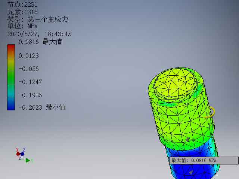The image size is (239, 179).
Task: Click the green segment of the color legend
Action: [11, 78]
